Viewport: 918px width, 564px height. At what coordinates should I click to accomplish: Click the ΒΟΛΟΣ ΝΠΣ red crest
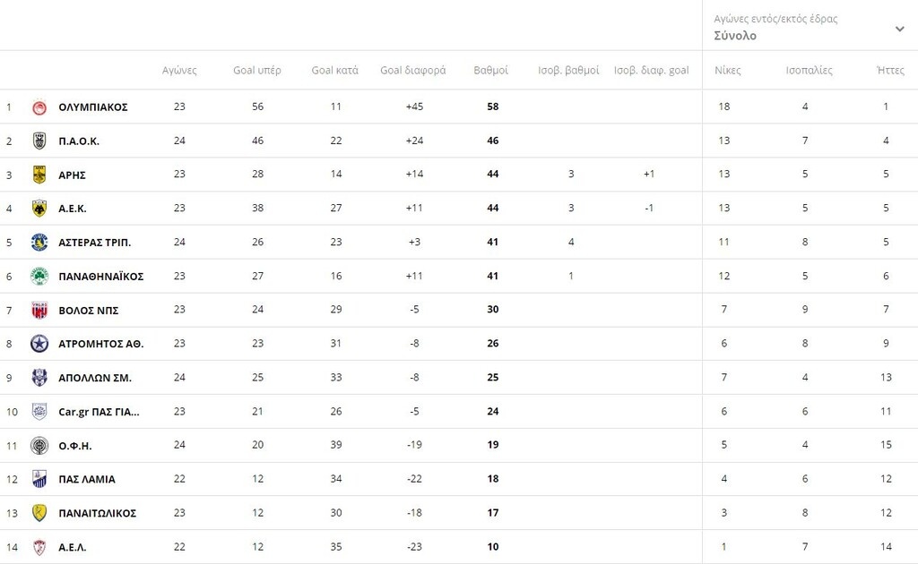click(39, 311)
